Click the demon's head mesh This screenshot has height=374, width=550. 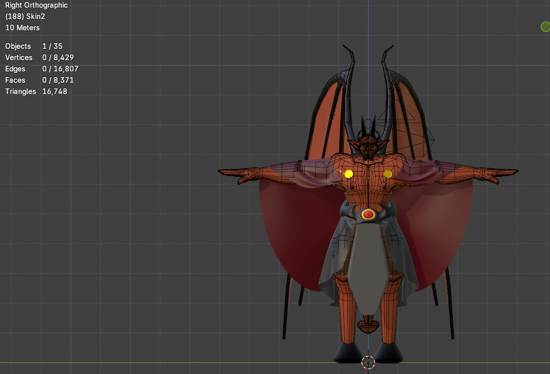[368, 146]
